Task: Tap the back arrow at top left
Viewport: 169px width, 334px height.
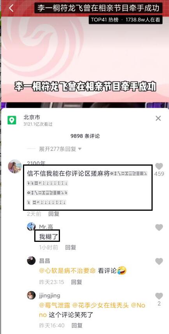Action: pyautogui.click(x=11, y=8)
